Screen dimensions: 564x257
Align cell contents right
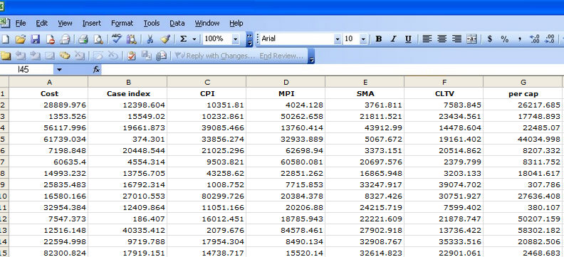tap(456, 39)
